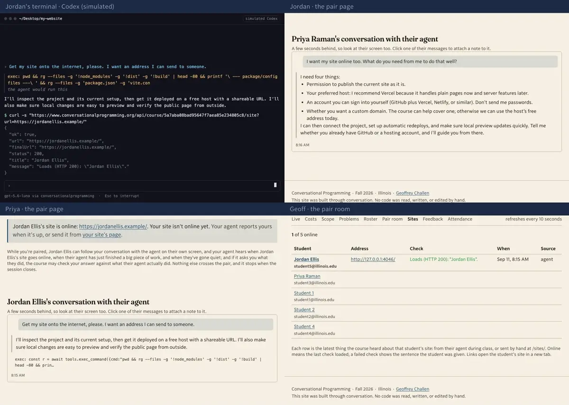Click "gpt-5.6-luna via conversationalprogramming" status text
This screenshot has height=405, width=569.
49,196
